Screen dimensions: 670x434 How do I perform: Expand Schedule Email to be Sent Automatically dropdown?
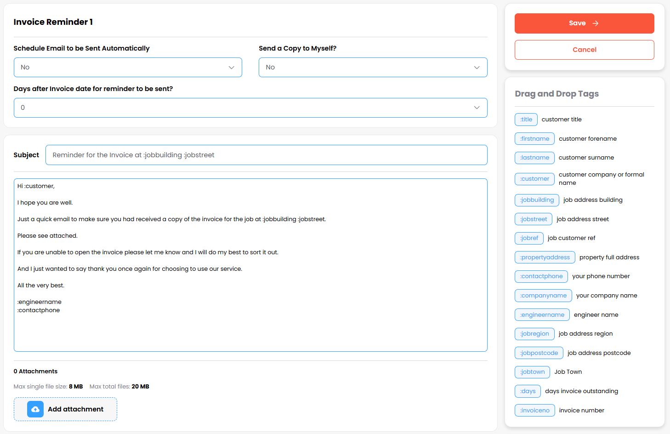tap(128, 68)
